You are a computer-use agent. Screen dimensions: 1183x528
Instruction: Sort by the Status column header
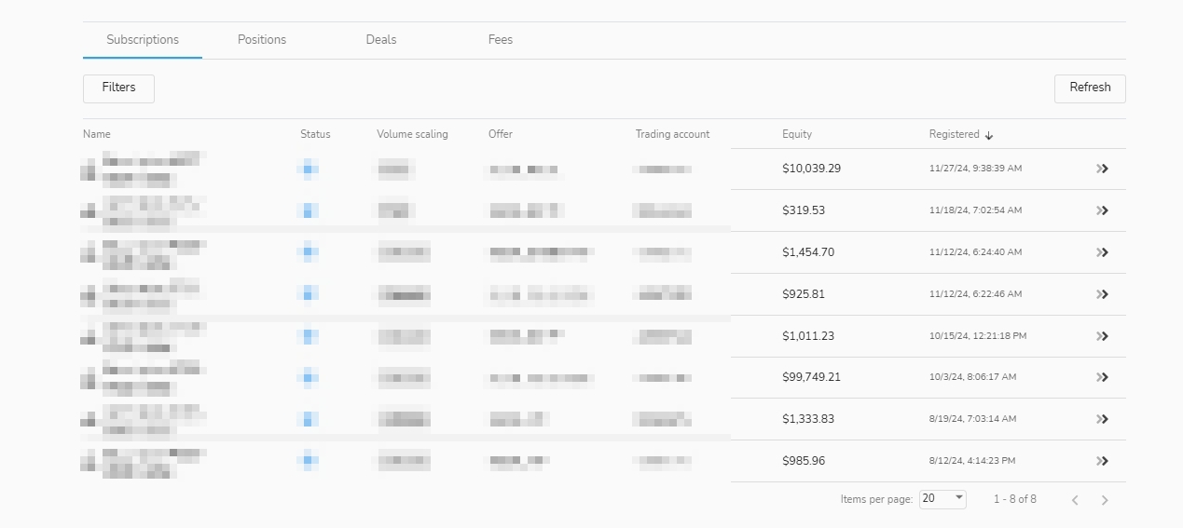[x=315, y=134]
